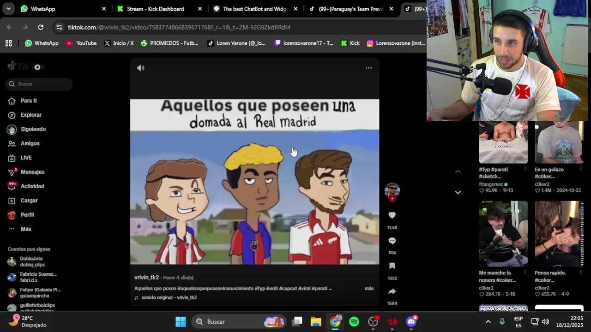Open the Para ti feed
591x332 pixels.
pos(29,101)
